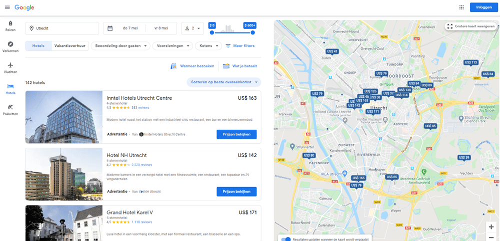This screenshot has width=500, height=241.
Task: Open Ketens filter dropdown
Action: pyautogui.click(x=208, y=46)
